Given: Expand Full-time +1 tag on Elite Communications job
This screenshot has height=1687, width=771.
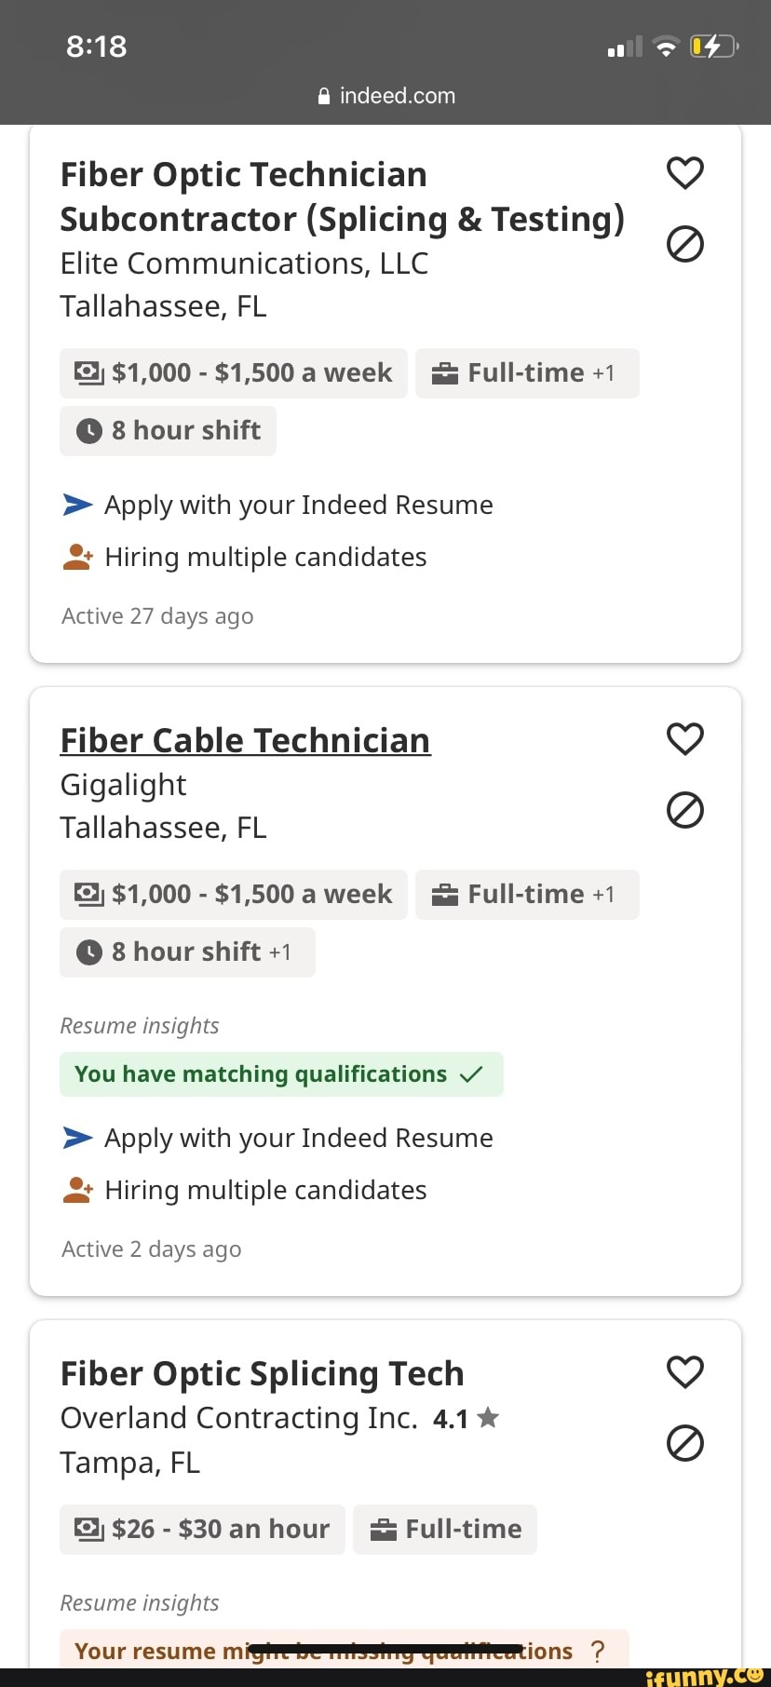Looking at the screenshot, I should point(527,373).
